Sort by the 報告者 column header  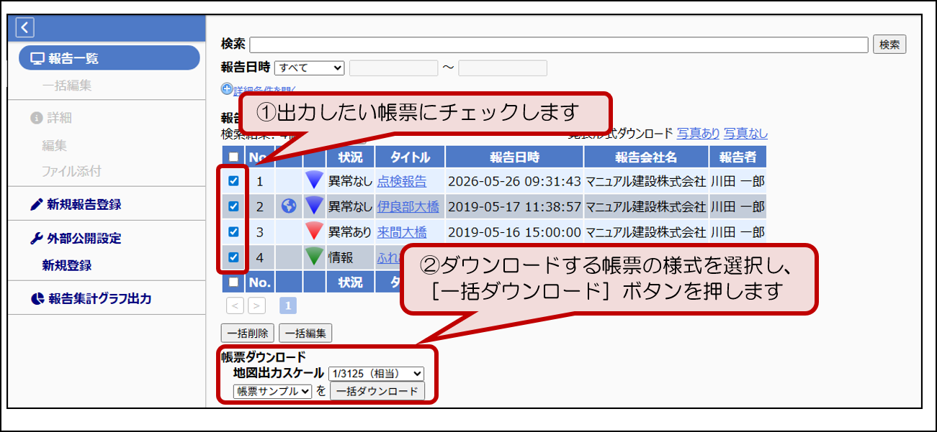click(x=738, y=157)
